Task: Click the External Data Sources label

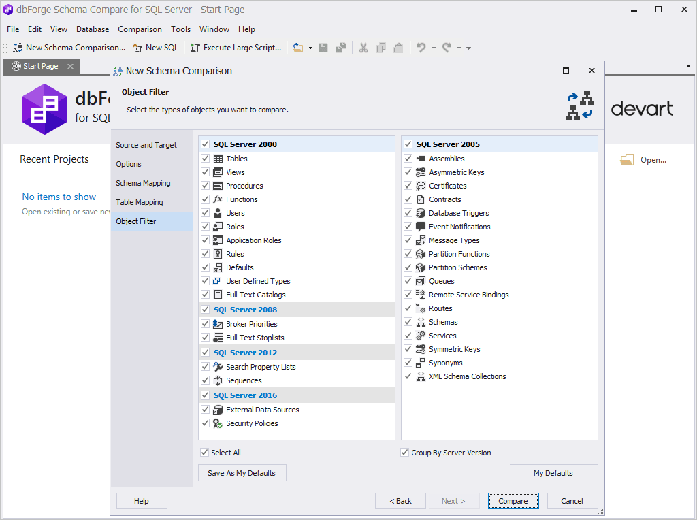Action: (x=262, y=410)
